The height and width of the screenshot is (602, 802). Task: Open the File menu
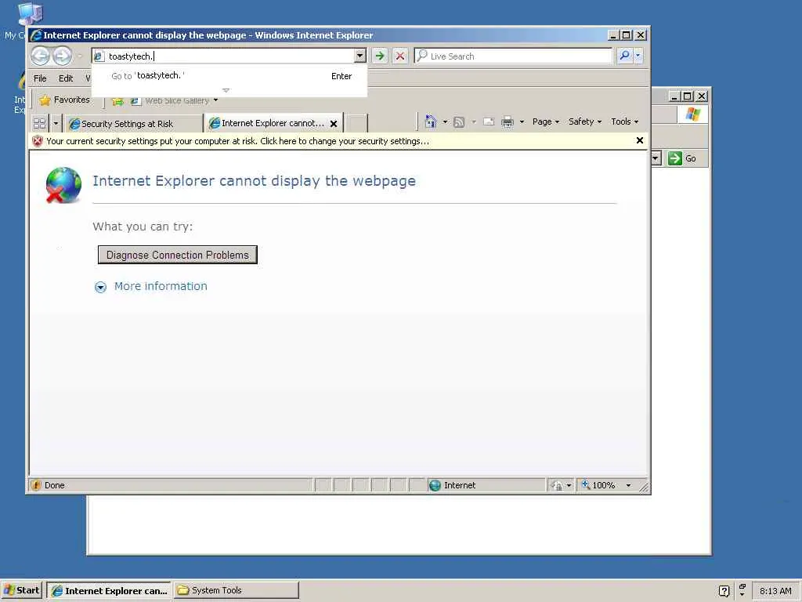click(x=40, y=78)
